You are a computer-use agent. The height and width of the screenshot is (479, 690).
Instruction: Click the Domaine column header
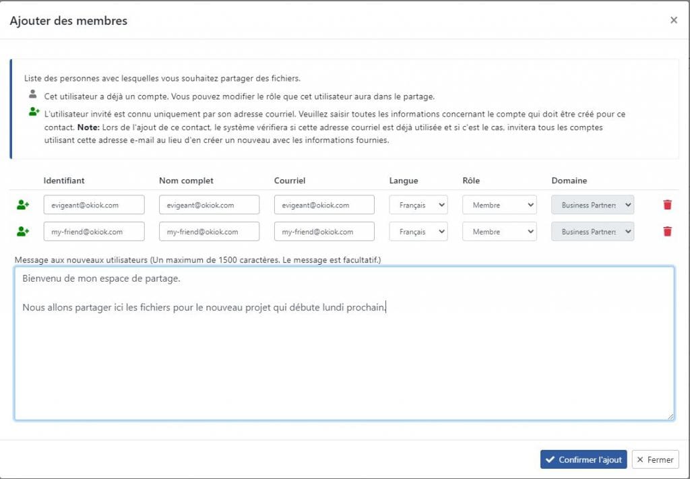click(569, 181)
